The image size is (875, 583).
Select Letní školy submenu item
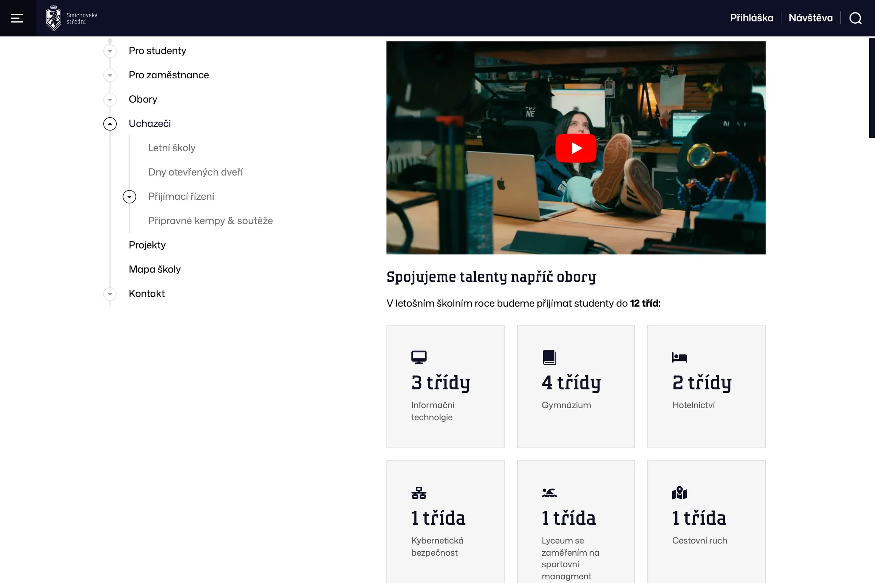171,148
